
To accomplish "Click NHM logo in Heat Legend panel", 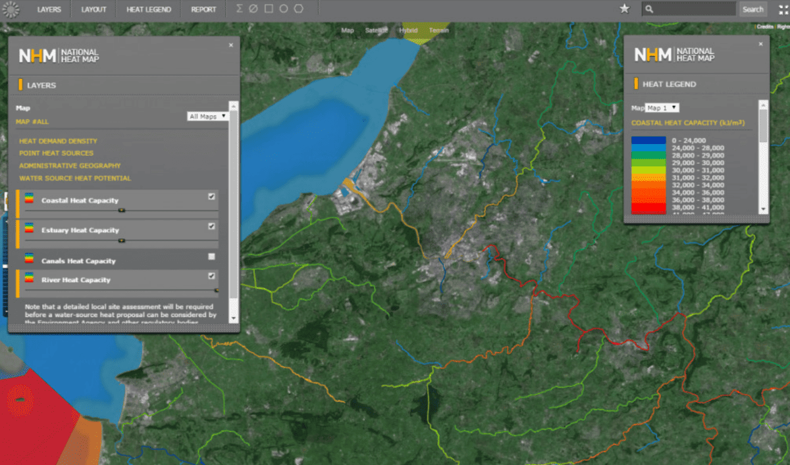I will click(674, 55).
